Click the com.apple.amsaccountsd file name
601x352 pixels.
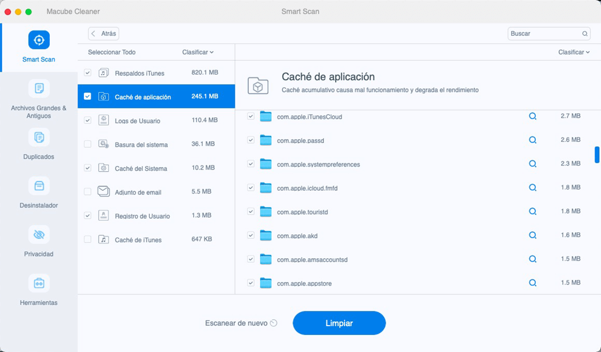312,260
